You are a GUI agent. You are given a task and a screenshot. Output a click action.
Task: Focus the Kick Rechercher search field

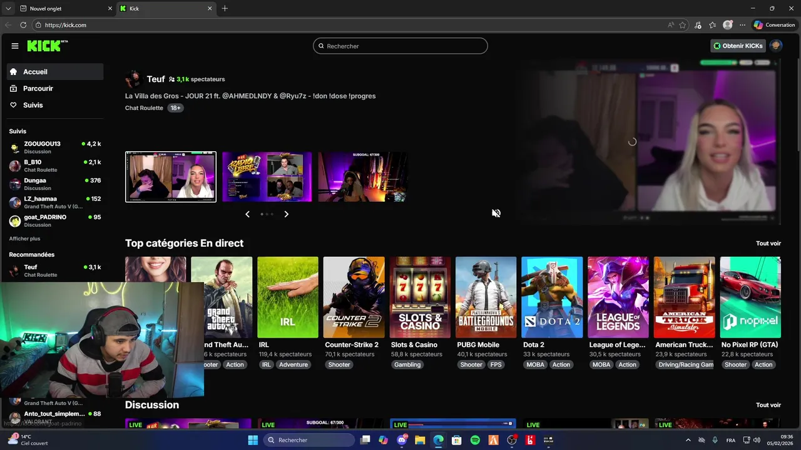(400, 46)
